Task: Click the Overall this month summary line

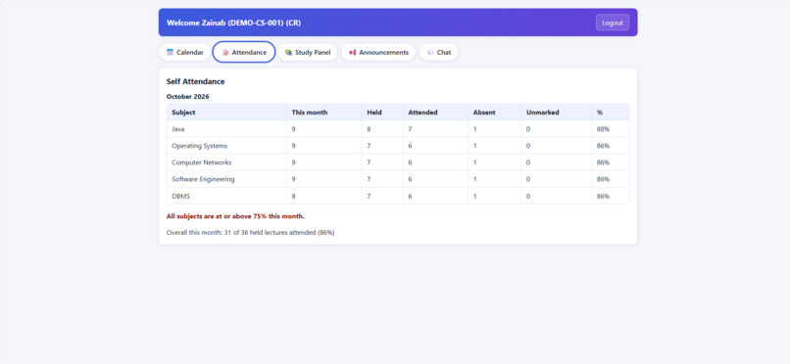Action: tap(250, 233)
